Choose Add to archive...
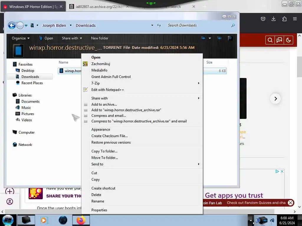Screen dimensions: 302x226 [x=142, y=104]
